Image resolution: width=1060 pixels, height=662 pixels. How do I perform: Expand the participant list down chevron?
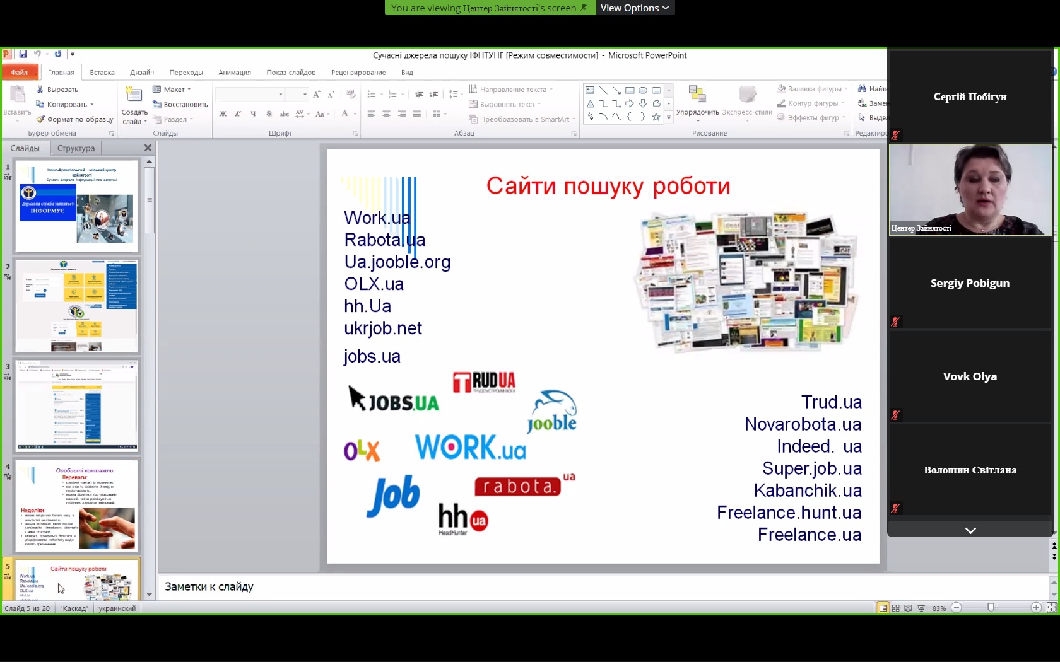pyautogui.click(x=970, y=530)
